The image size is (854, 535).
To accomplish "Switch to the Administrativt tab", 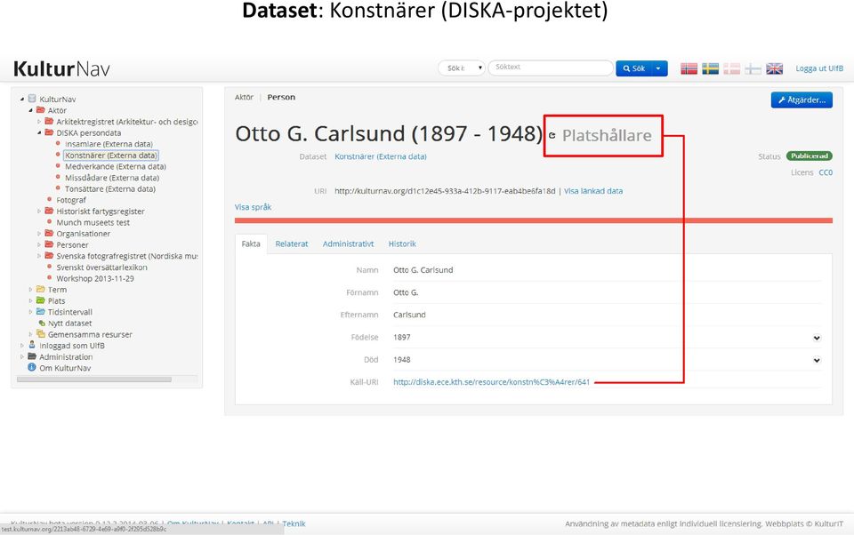I will coord(348,244).
